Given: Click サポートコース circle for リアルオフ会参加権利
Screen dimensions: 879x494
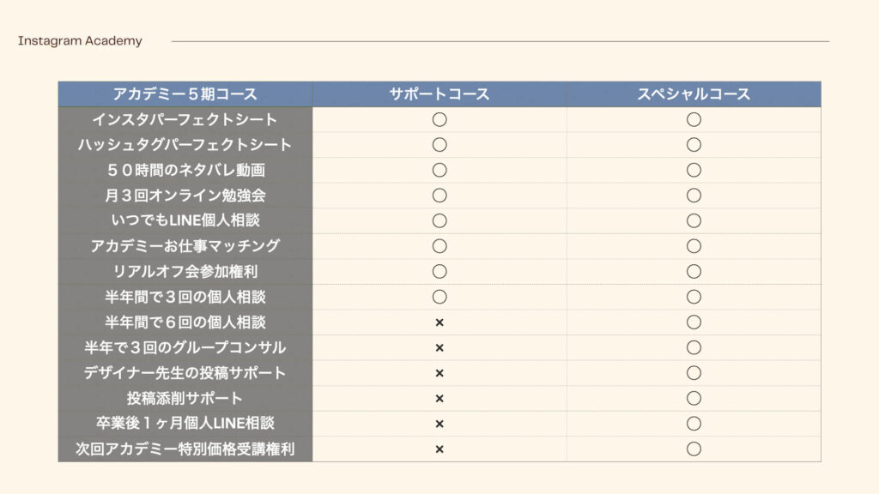Looking at the screenshot, I should click(x=439, y=271).
